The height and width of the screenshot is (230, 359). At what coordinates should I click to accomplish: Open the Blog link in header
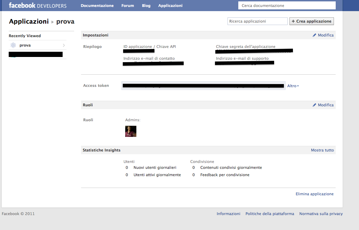click(146, 6)
